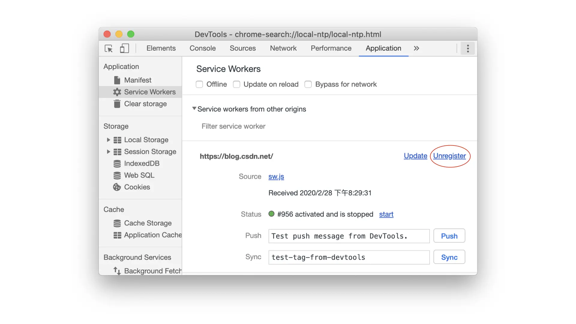
Task: Toggle the device toolbar icon
Action: 124,48
